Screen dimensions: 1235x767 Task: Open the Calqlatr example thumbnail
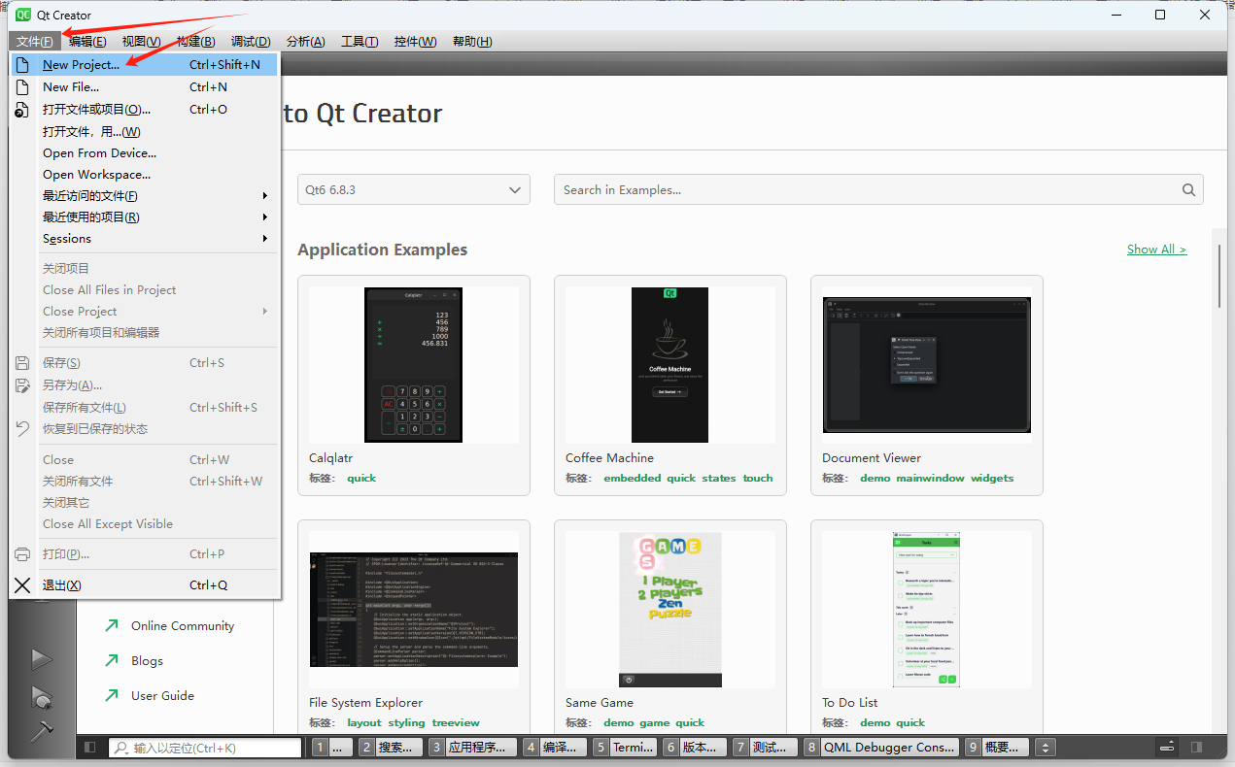413,364
